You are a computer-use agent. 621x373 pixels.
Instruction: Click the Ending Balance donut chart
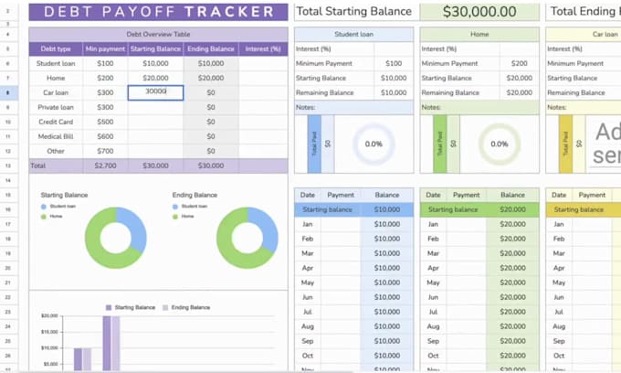pos(247,238)
